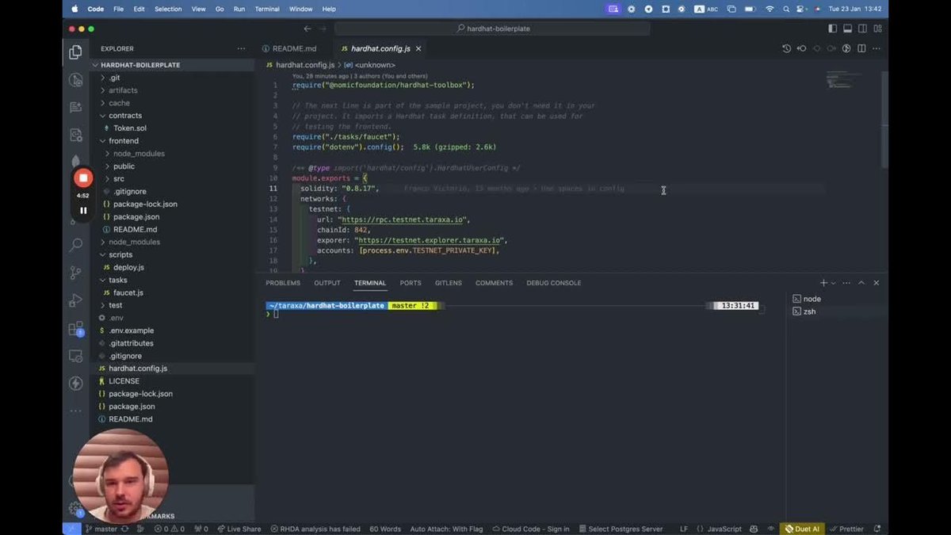Screen dimensions: 951x535
Task: Open the Extensions view in the activity bar
Action: pyautogui.click(x=75, y=328)
